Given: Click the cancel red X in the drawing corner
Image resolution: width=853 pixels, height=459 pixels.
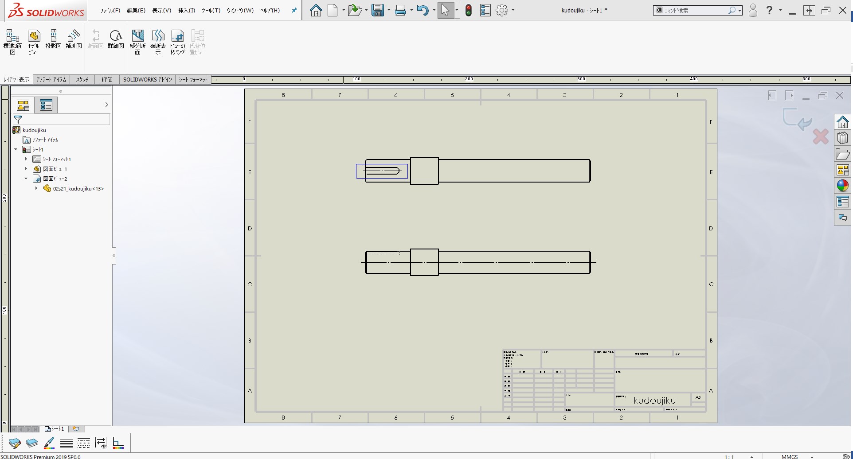Looking at the screenshot, I should 820,136.
